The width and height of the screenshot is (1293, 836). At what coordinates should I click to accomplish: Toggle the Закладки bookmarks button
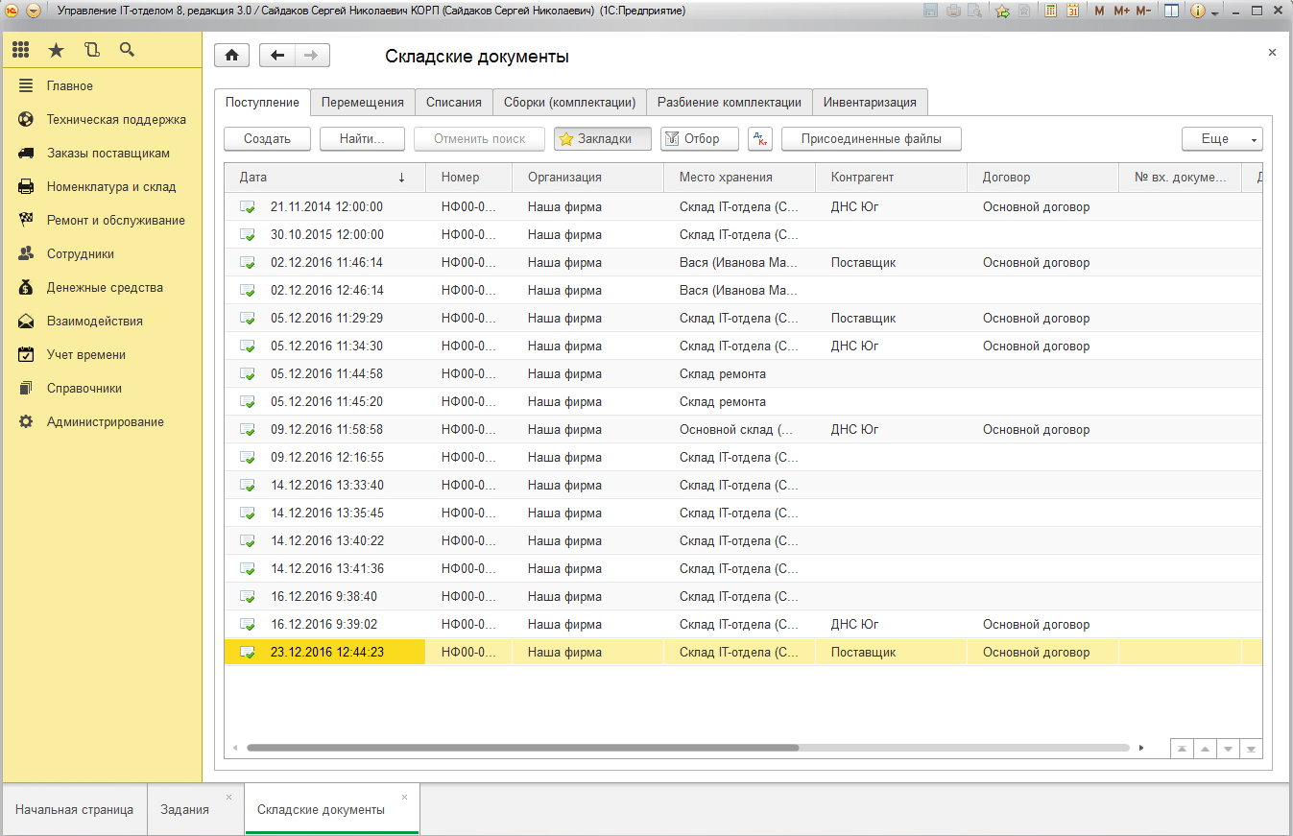coord(602,139)
